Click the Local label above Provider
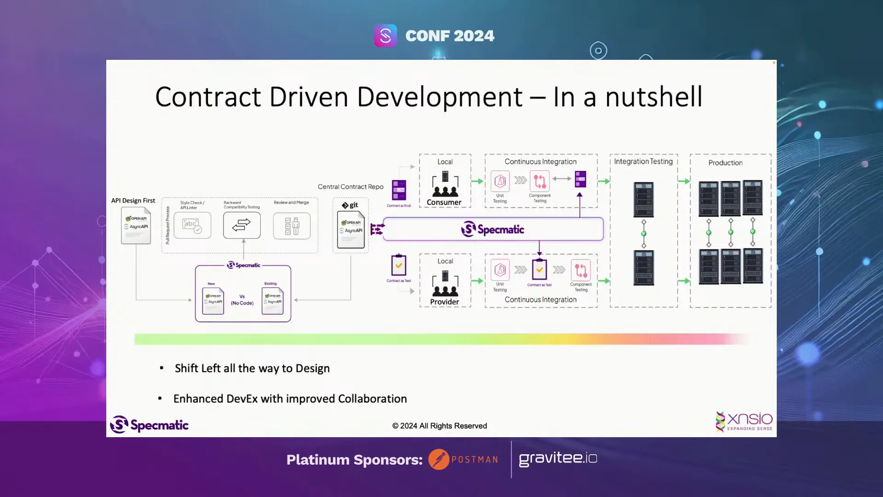The height and width of the screenshot is (497, 883). pos(445,261)
